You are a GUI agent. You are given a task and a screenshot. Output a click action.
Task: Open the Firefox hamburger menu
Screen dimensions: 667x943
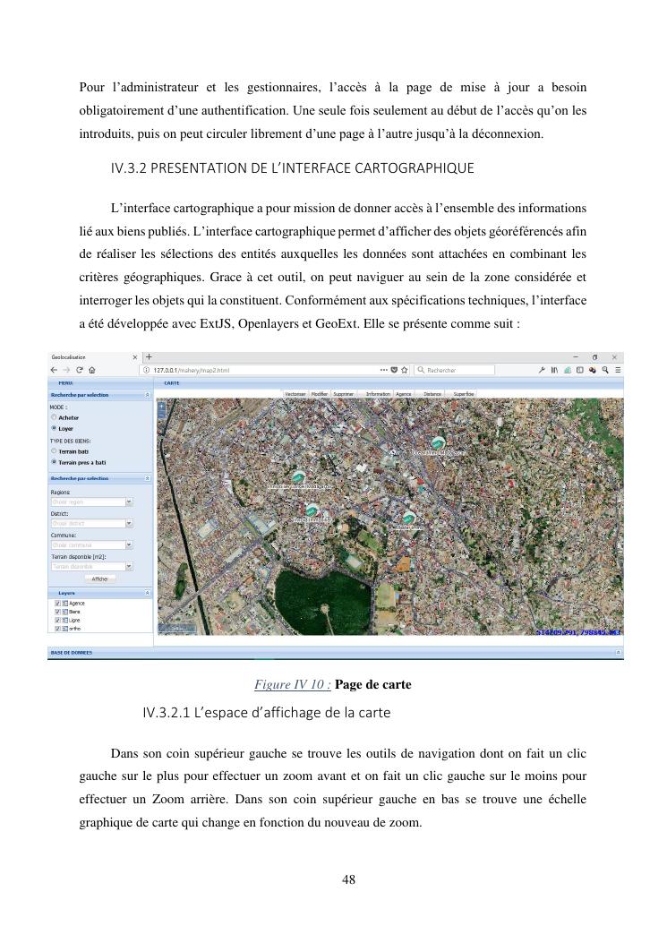click(617, 369)
